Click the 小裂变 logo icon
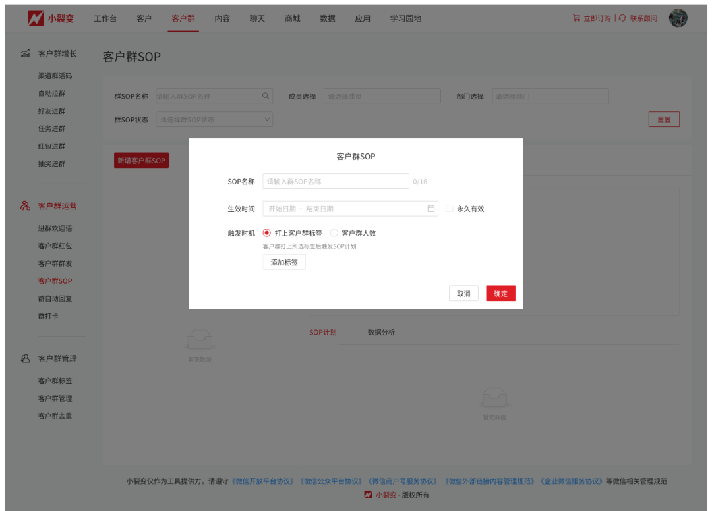Image resolution: width=712 pixels, height=511 pixels. click(x=36, y=18)
